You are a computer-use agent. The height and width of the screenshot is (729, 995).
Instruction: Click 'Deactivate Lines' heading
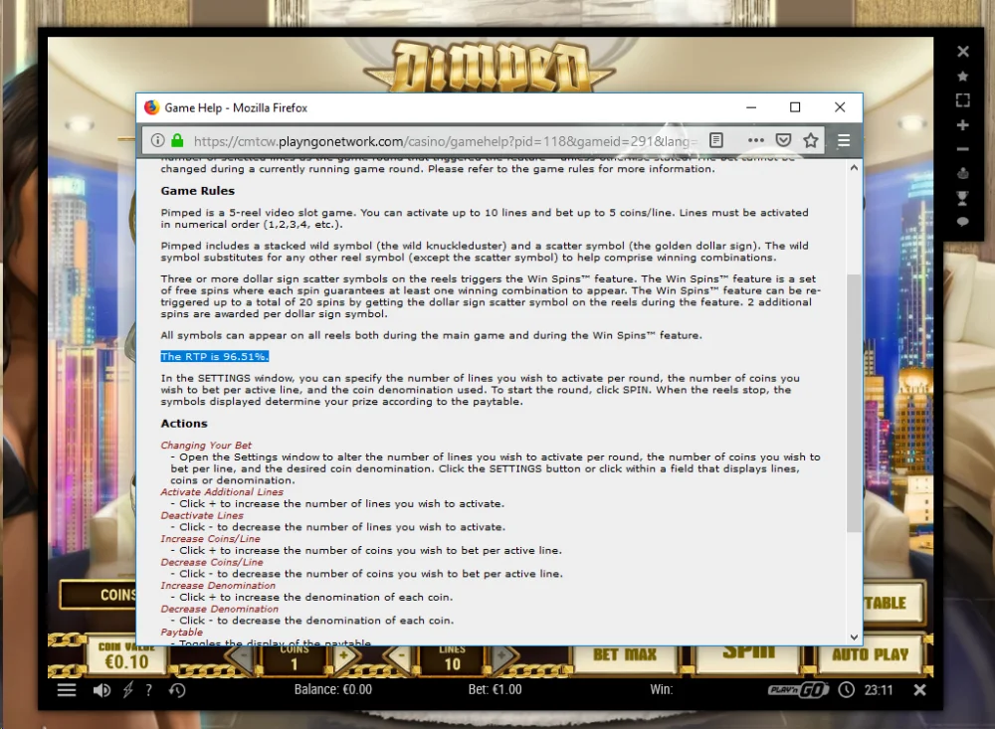(x=202, y=515)
